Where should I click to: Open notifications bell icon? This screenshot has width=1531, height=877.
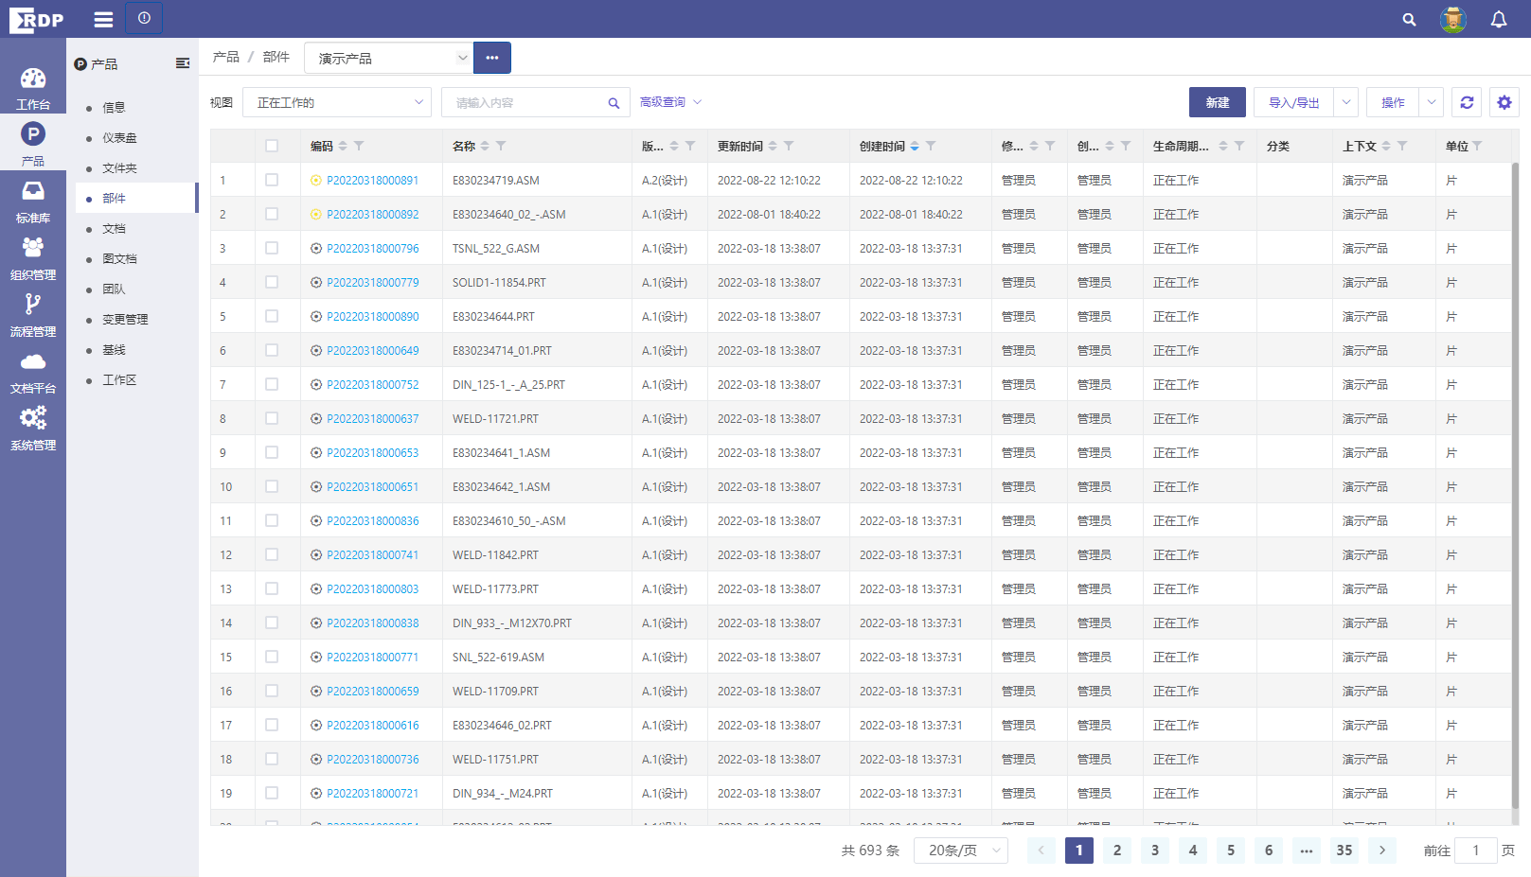pos(1499,19)
